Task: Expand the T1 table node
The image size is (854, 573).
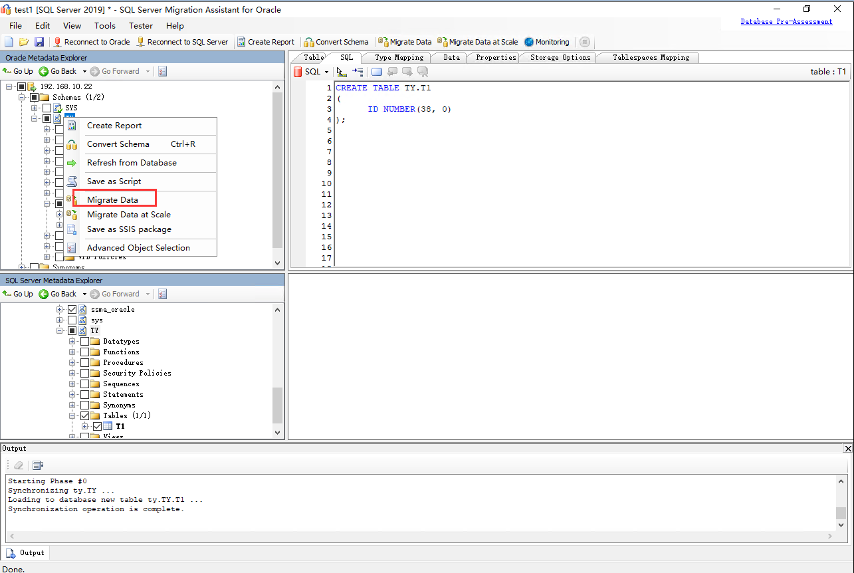Action: (x=85, y=426)
